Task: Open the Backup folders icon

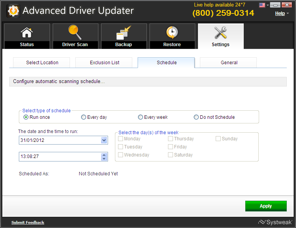Action: click(x=124, y=33)
